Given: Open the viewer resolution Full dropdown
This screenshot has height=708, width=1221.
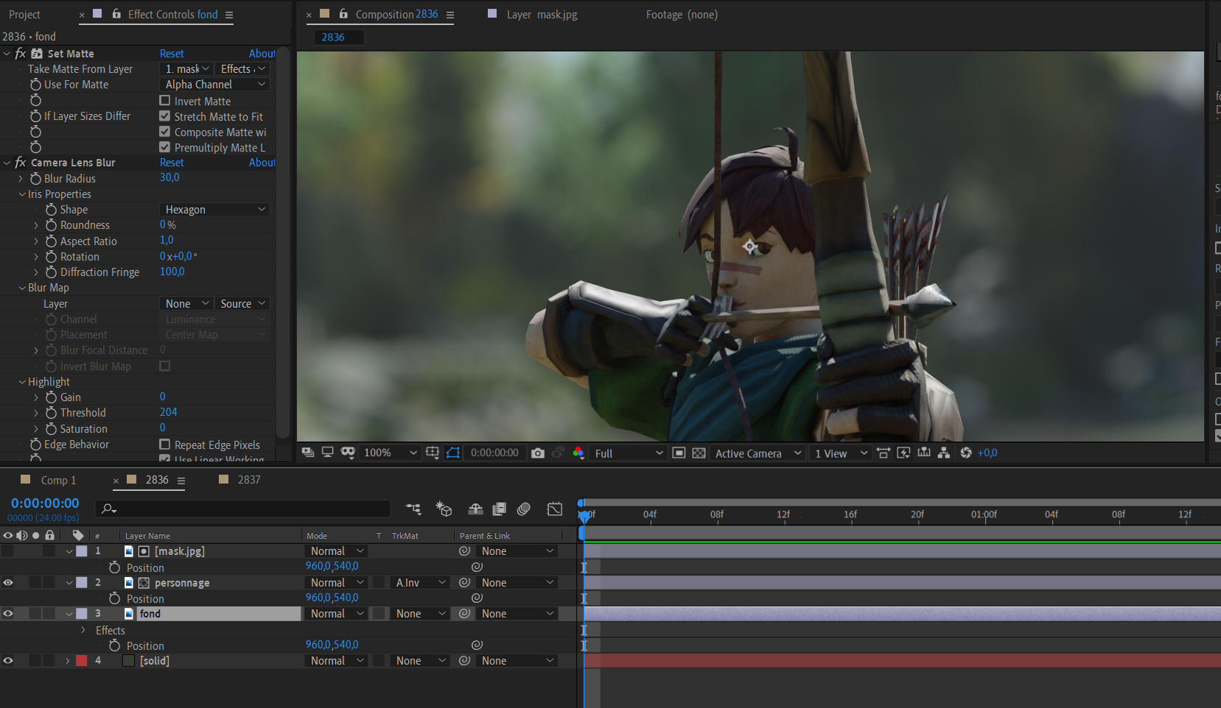Looking at the screenshot, I should pos(629,453).
